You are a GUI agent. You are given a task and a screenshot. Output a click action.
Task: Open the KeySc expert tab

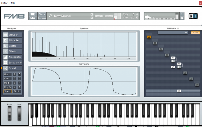[7, 87]
